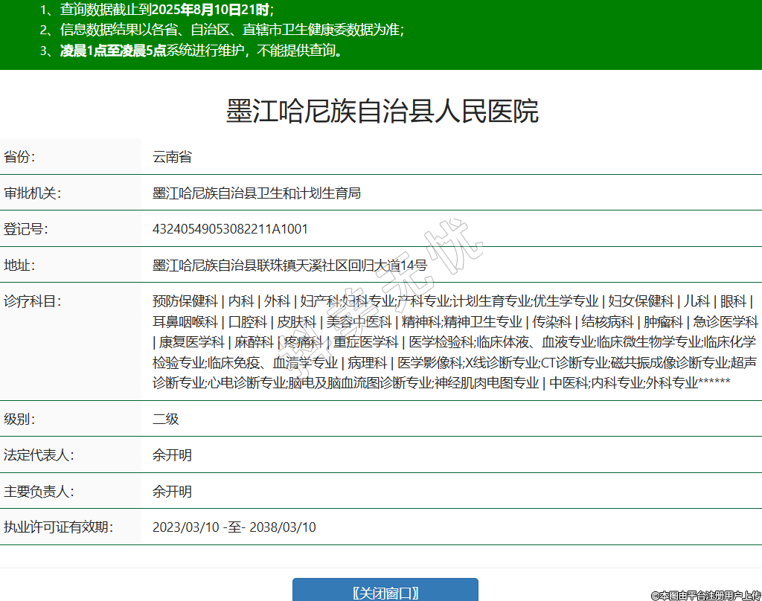Click the hospital name heading 墨江哈尼族自治县人民医院
Image resolution: width=762 pixels, height=601 pixels.
(382, 112)
